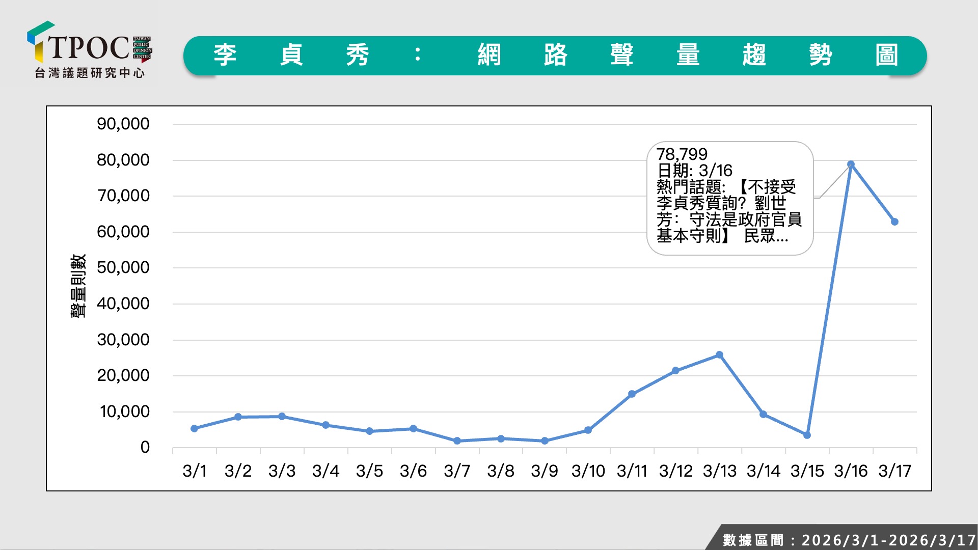Image resolution: width=978 pixels, height=550 pixels.
Task: Select the 3/11 data point
Action: click(x=632, y=394)
